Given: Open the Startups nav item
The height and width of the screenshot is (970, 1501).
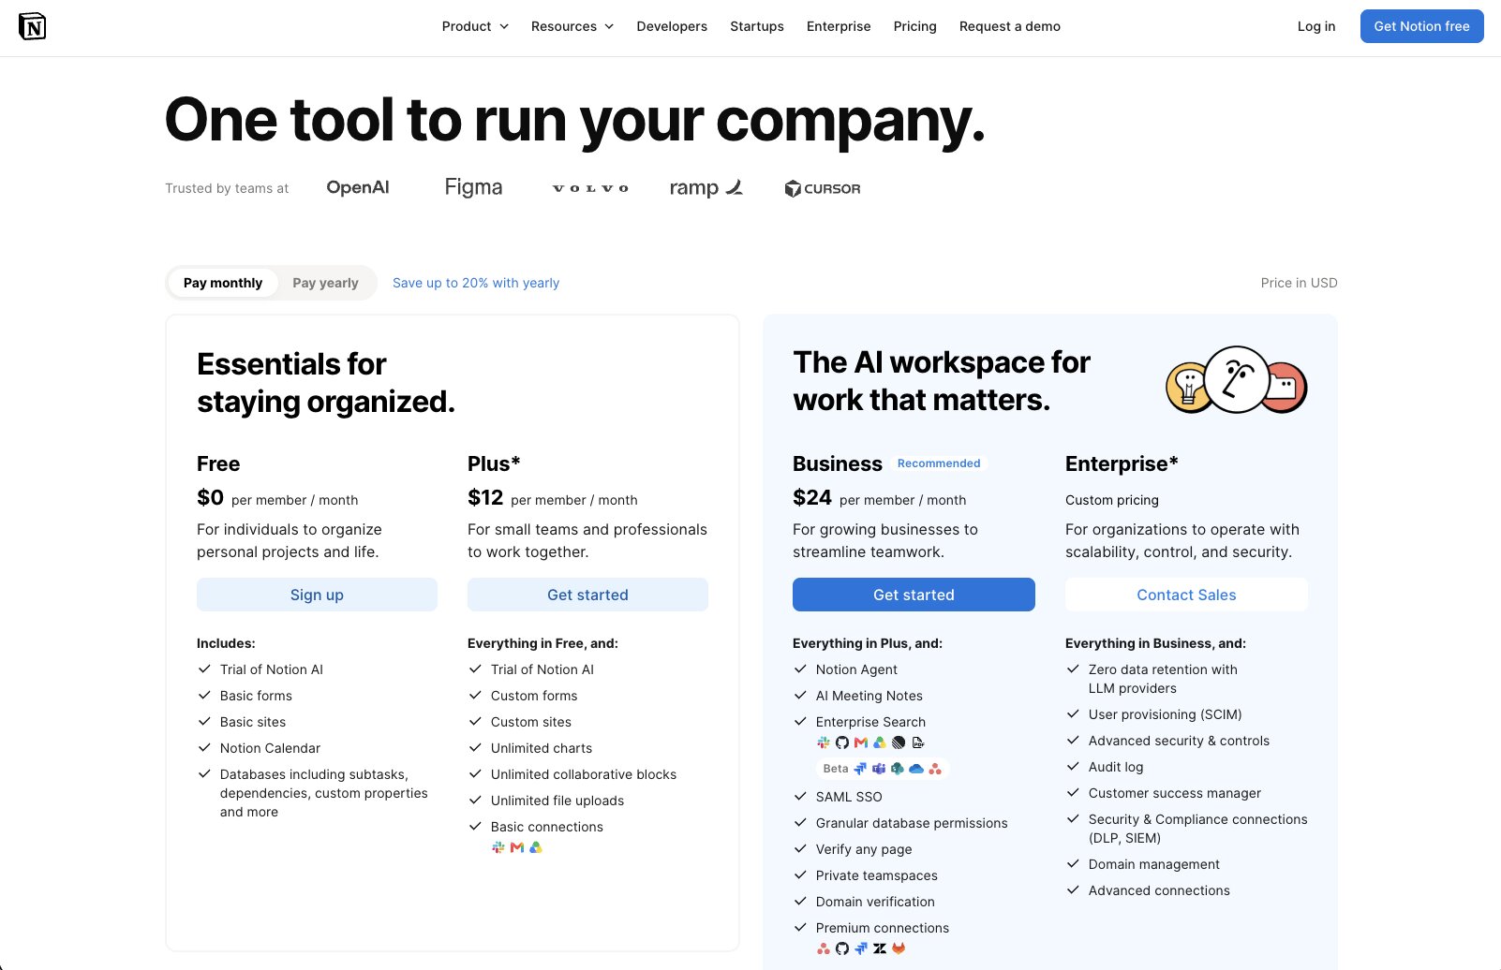Looking at the screenshot, I should click(757, 26).
